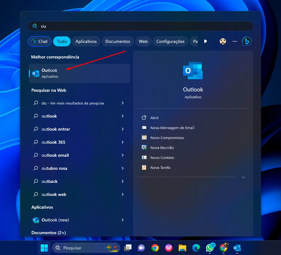The image size is (281, 255).
Task: Expand the 'outlook entrar' chevron
Action: pyautogui.click(x=122, y=129)
